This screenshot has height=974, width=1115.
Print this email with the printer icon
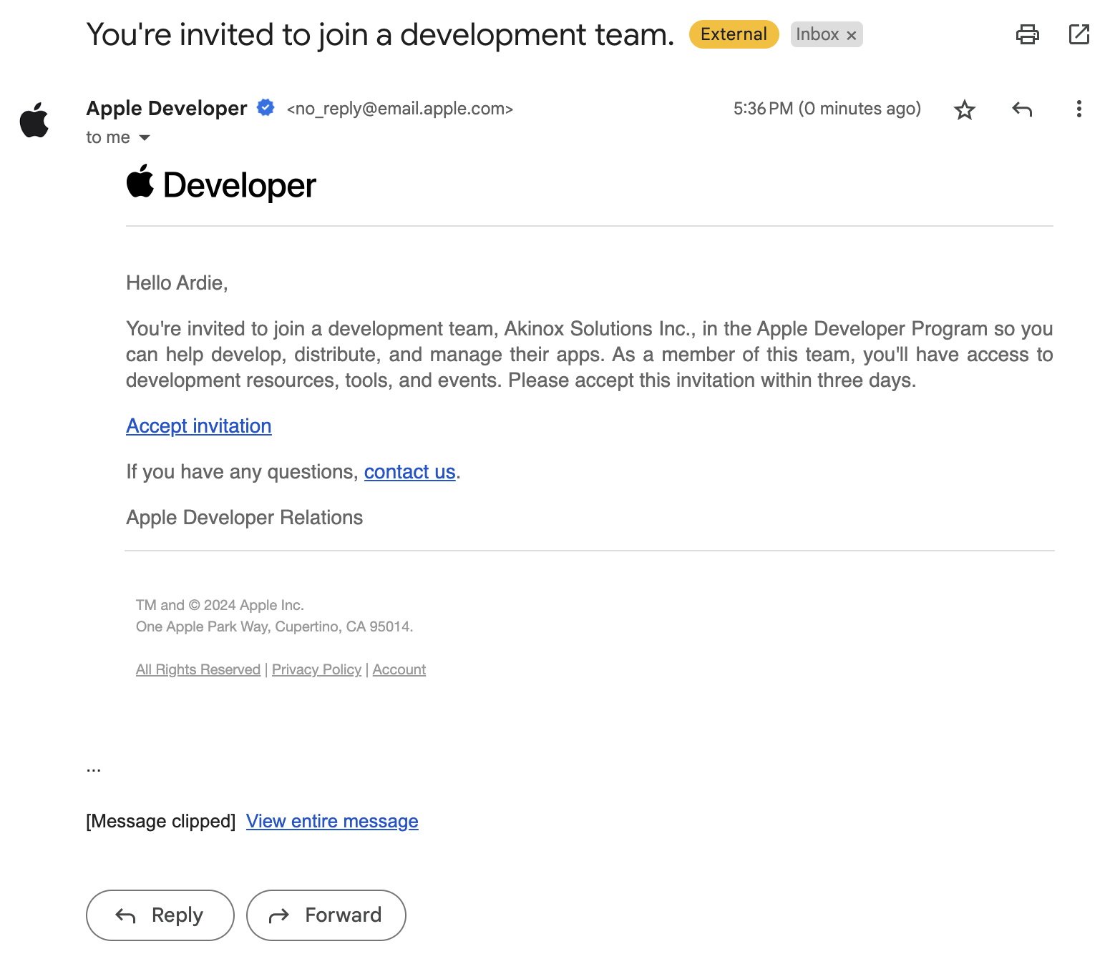1028,34
